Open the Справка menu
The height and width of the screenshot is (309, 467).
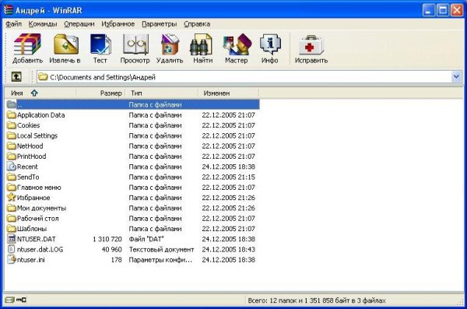(x=197, y=24)
